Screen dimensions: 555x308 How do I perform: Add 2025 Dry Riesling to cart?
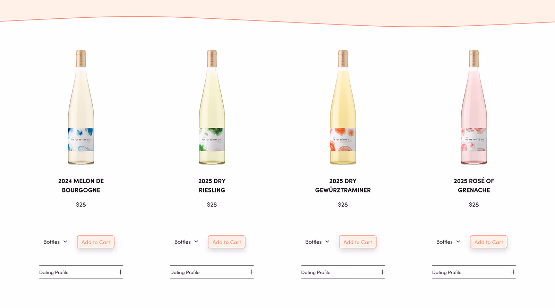pyautogui.click(x=227, y=242)
